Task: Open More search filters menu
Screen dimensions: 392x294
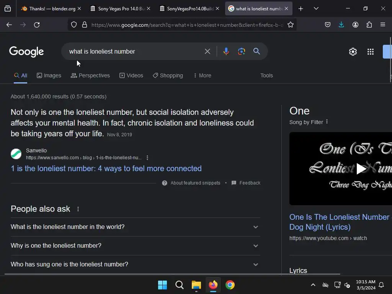Action: point(203,75)
